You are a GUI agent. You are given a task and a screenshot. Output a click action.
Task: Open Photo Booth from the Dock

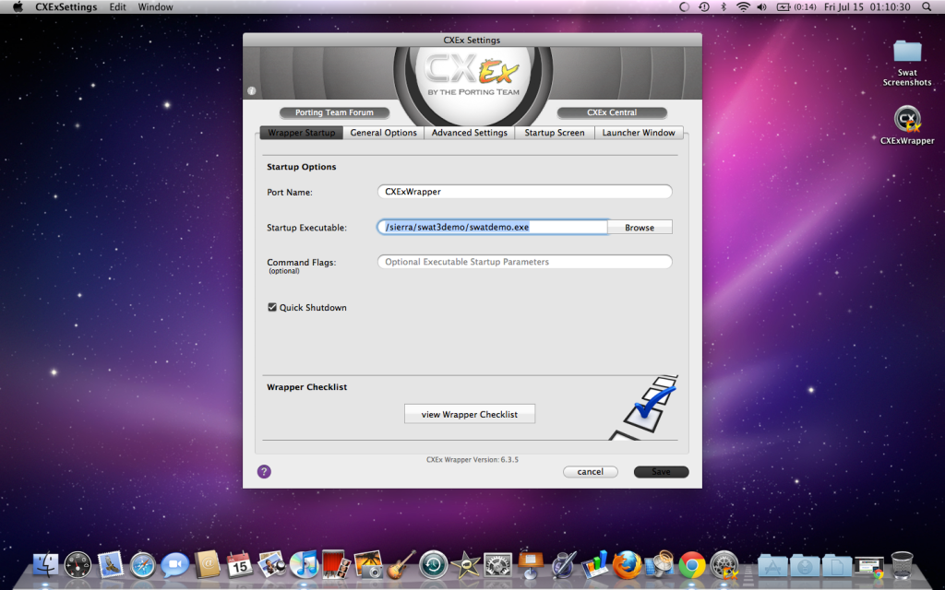tap(336, 565)
